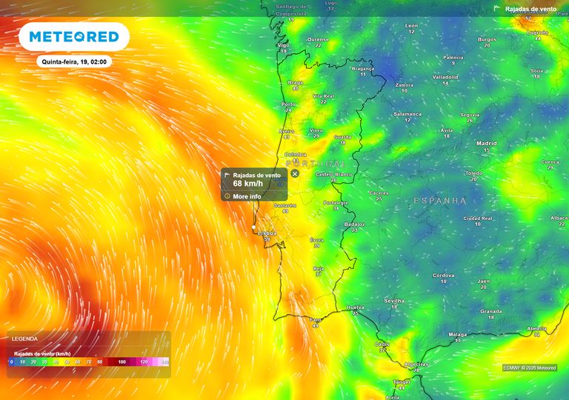Select Madrid on the map
The image size is (569, 400).
pos(487,143)
